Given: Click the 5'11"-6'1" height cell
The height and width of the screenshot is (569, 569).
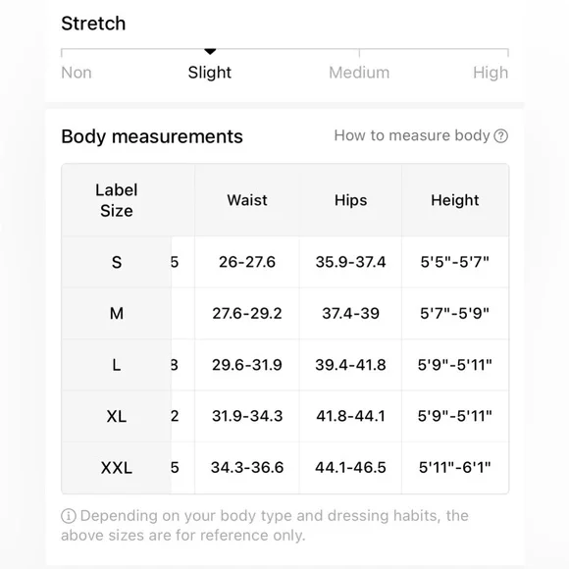Looking at the screenshot, I should click(x=455, y=467).
